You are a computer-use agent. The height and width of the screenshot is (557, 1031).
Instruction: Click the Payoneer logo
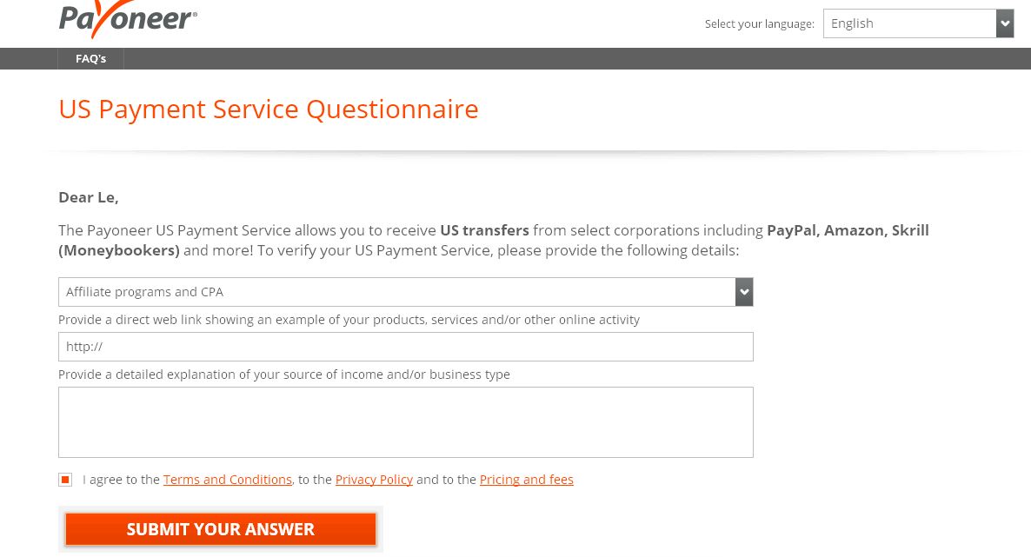point(128,18)
